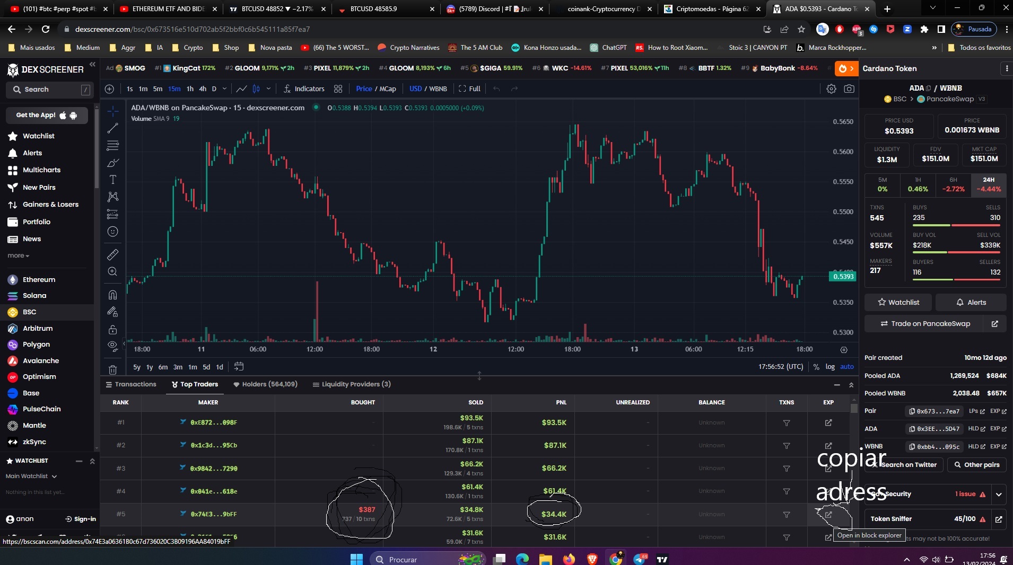Viewport: 1013px width, 565px height.
Task: Click the compare or add symbol icon
Action: pyautogui.click(x=109, y=89)
